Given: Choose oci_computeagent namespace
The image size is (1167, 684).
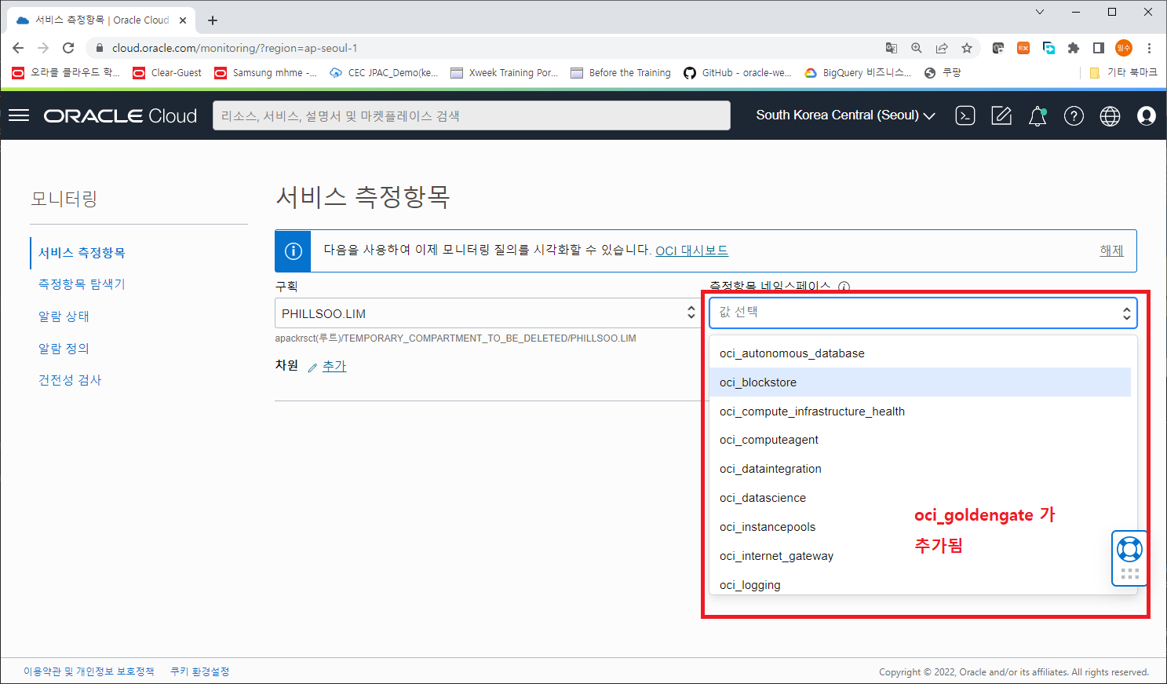Looking at the screenshot, I should click(920, 440).
